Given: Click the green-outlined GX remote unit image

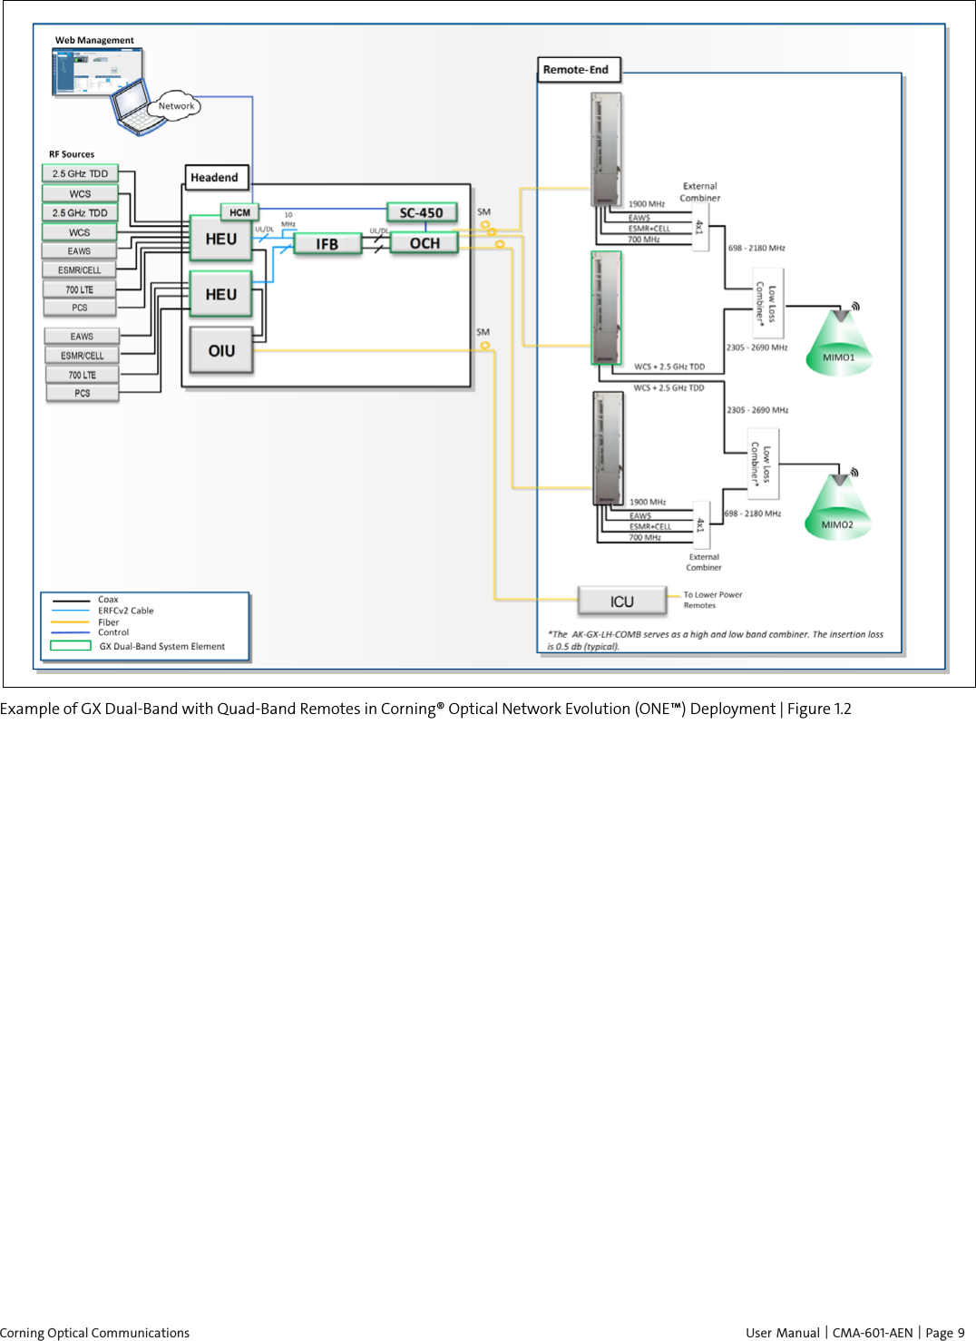Looking at the screenshot, I should point(607,308).
